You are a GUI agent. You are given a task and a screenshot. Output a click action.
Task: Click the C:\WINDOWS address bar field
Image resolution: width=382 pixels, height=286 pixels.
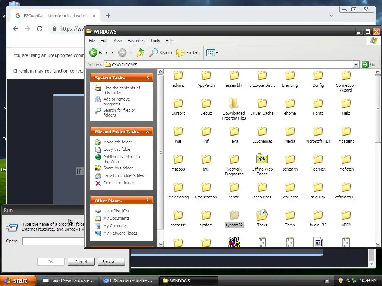tap(229, 64)
